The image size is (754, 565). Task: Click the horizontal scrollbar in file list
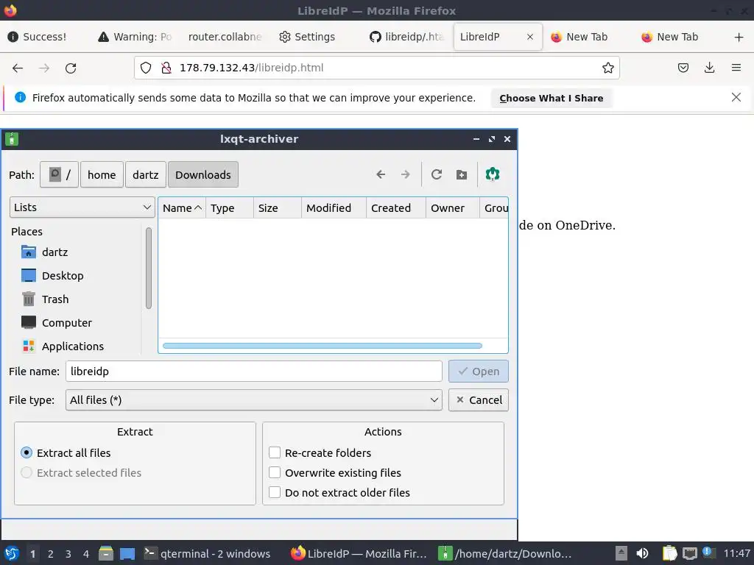(x=323, y=346)
